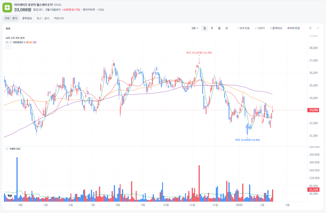Expand the chart to fullscreen
This screenshot has height=213, width=326.
click(x=318, y=28)
